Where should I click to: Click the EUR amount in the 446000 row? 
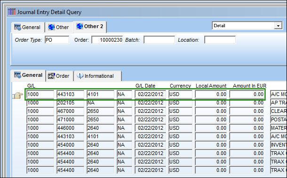pyautogui.click(x=247, y=128)
